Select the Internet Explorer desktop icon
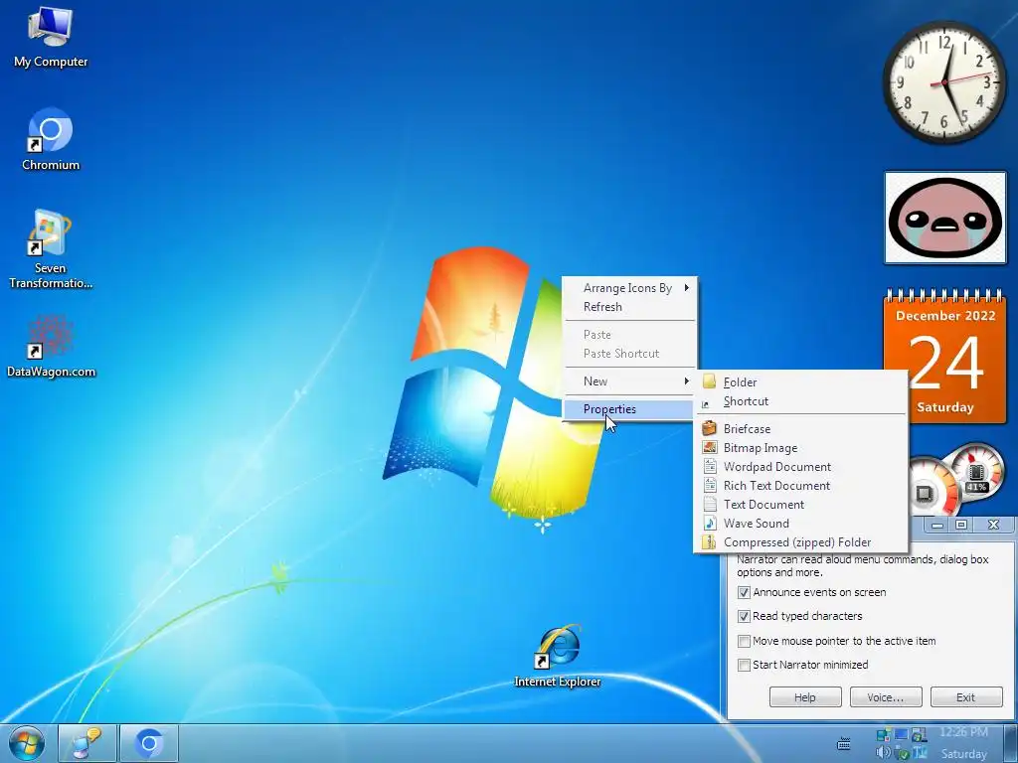The height and width of the screenshot is (763, 1018). click(557, 656)
